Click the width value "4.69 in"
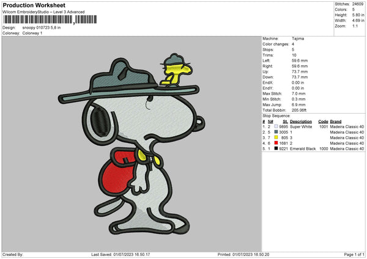This screenshot has width=367, height=259. 358,21
